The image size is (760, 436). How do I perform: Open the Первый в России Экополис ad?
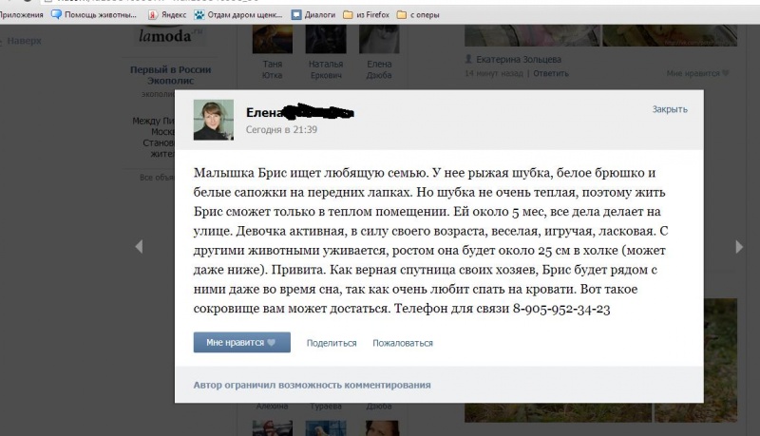(x=170, y=75)
